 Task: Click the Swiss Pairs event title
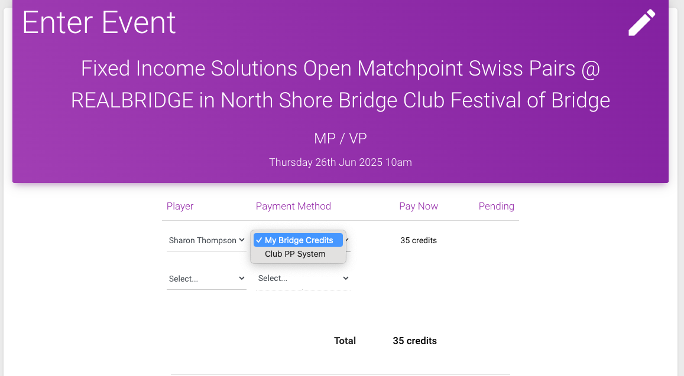pyautogui.click(x=341, y=84)
